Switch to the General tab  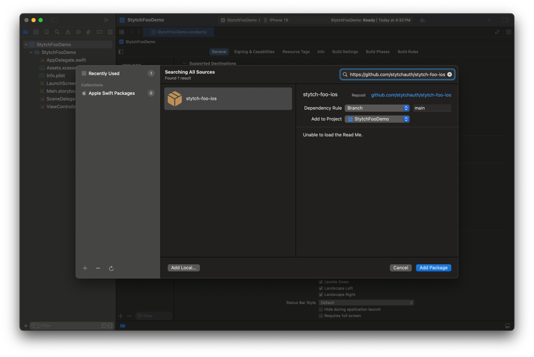[219, 52]
